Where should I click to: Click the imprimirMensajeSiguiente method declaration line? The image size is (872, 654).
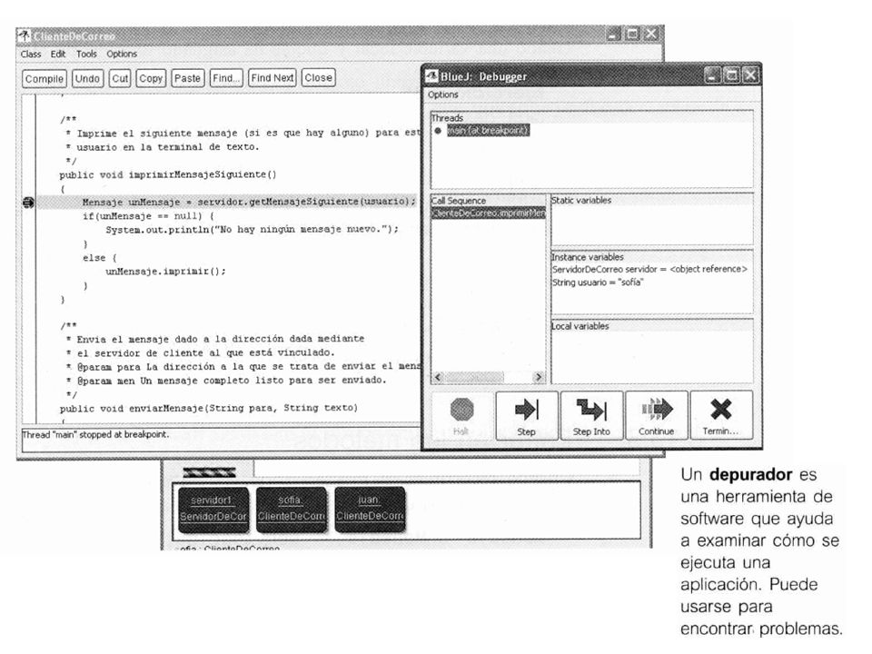(x=168, y=174)
